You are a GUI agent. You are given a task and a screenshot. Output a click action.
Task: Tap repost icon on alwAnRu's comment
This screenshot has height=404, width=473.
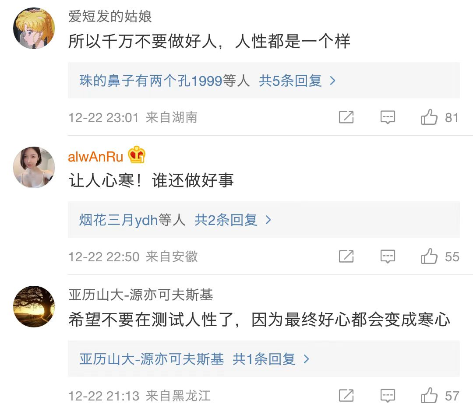click(x=346, y=256)
